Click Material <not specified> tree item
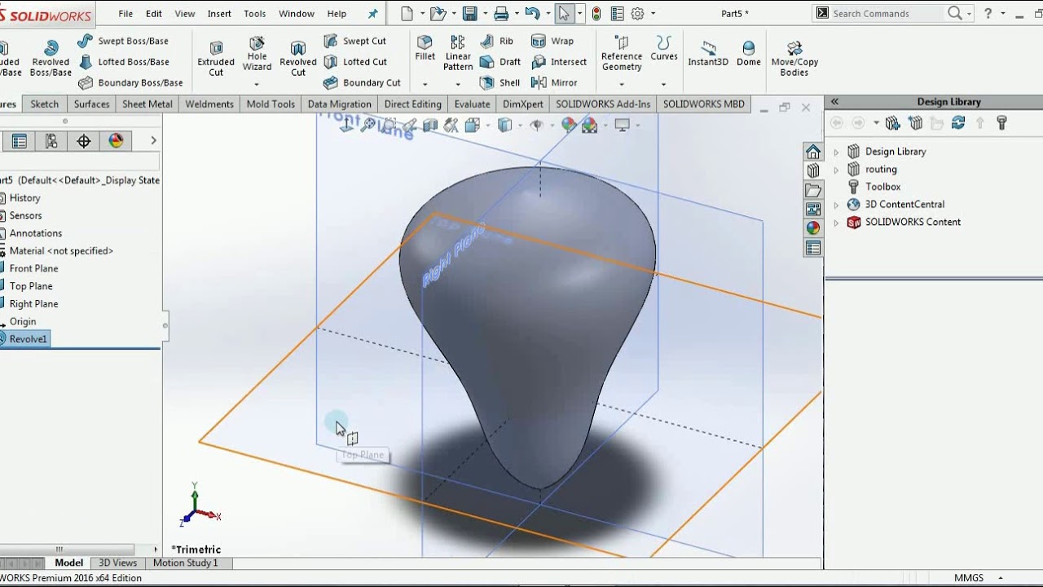The width and height of the screenshot is (1043, 587). point(61,251)
